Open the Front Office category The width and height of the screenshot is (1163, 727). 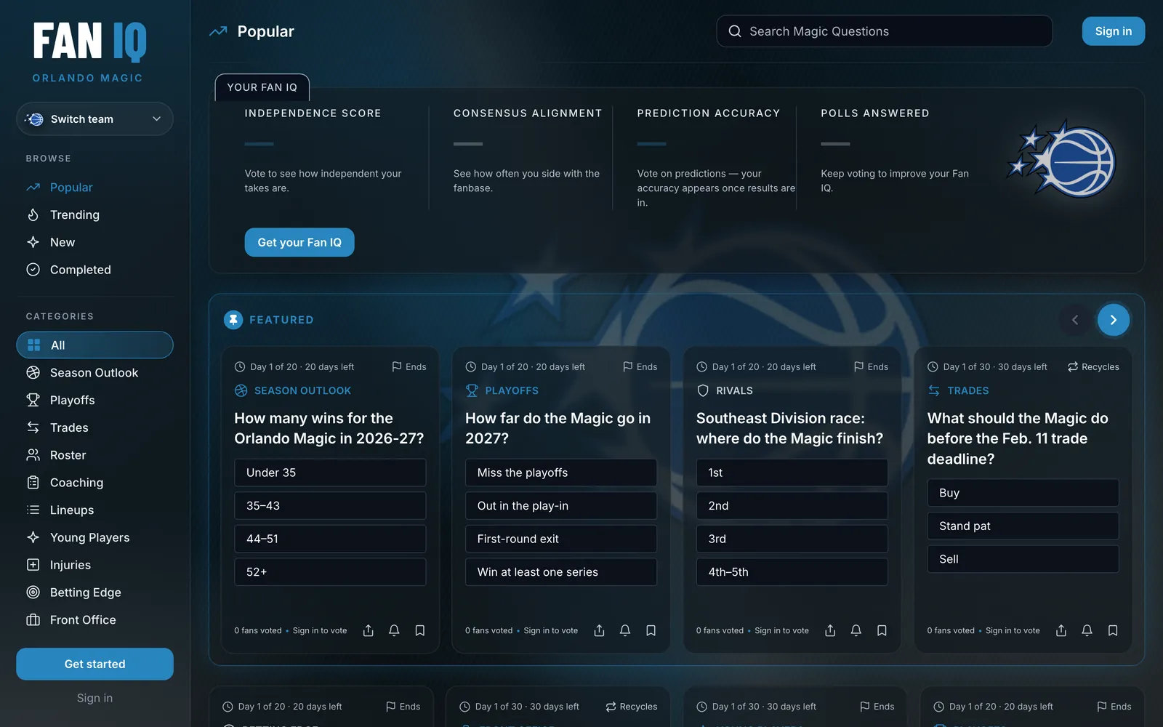pyautogui.click(x=94, y=620)
